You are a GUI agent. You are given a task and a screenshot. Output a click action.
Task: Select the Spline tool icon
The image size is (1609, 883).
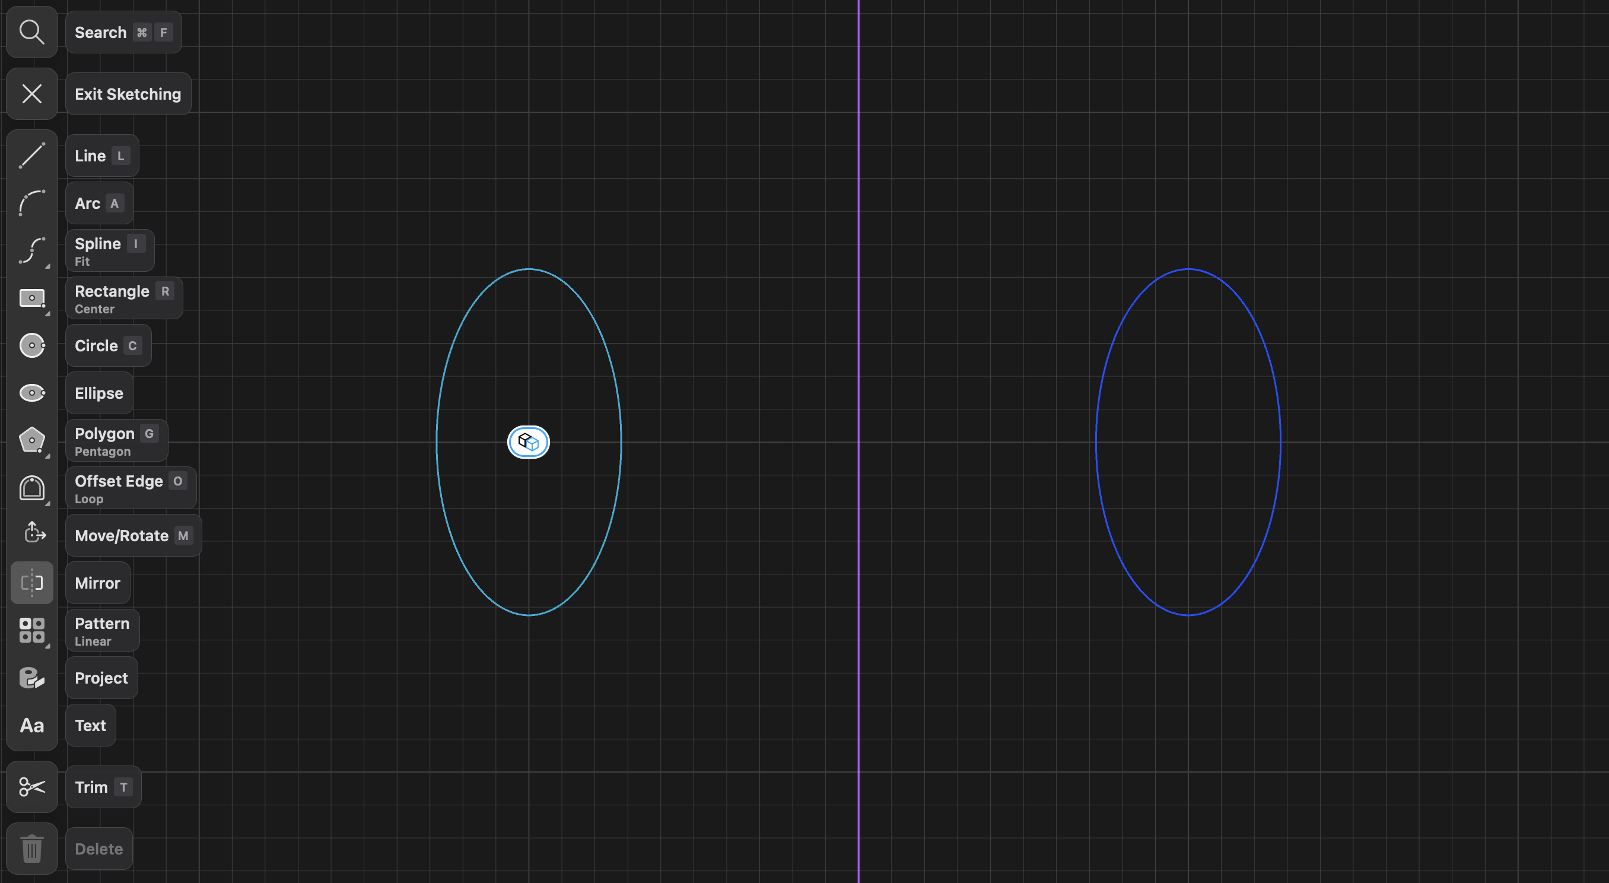tap(32, 250)
